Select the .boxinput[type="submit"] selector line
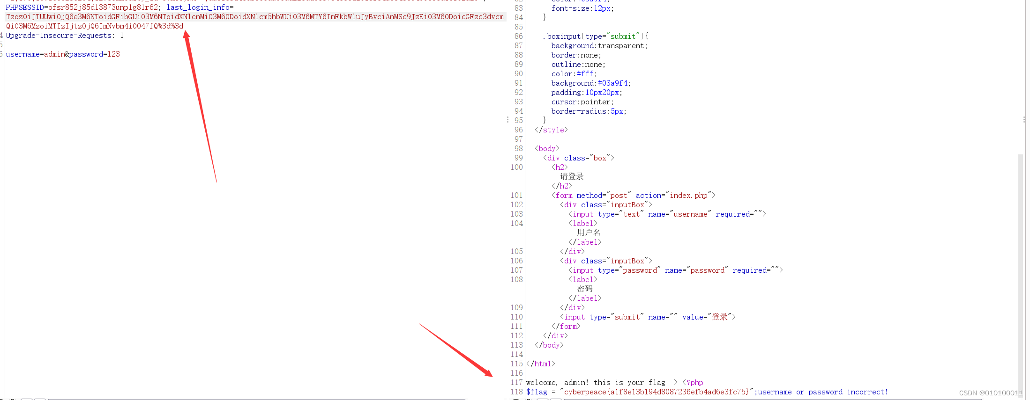 (x=596, y=36)
